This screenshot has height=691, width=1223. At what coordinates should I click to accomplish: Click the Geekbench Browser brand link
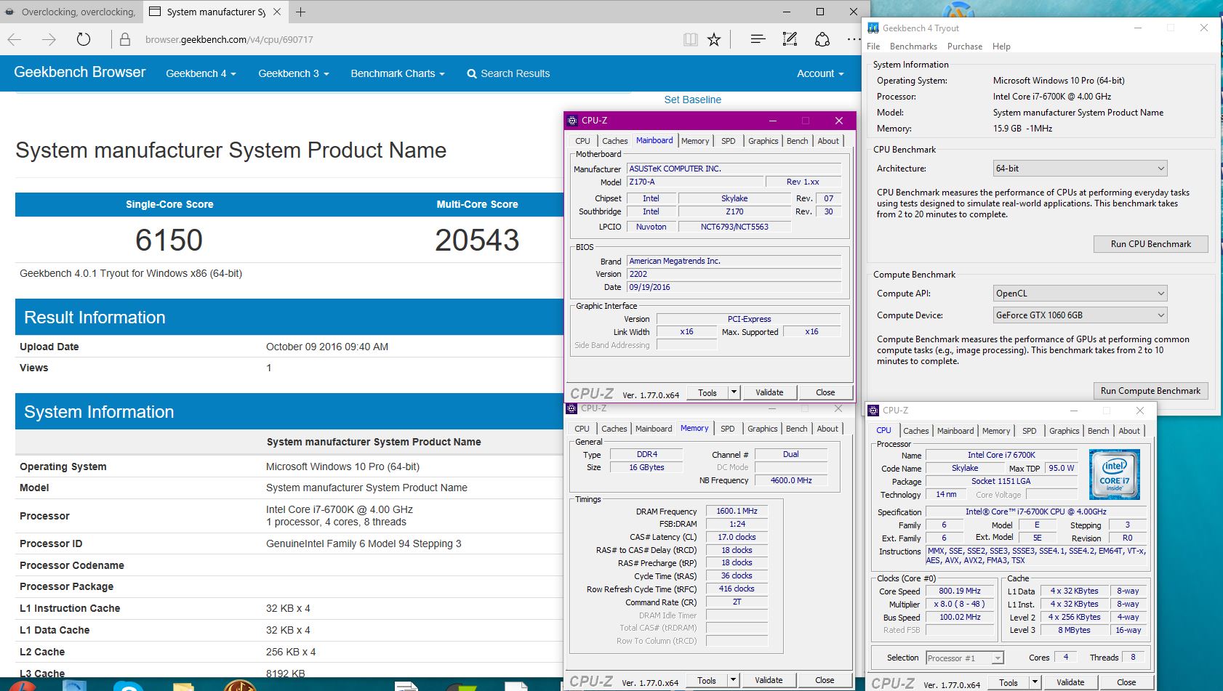pos(80,72)
